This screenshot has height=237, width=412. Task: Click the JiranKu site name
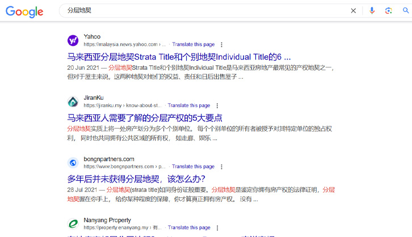94,98
